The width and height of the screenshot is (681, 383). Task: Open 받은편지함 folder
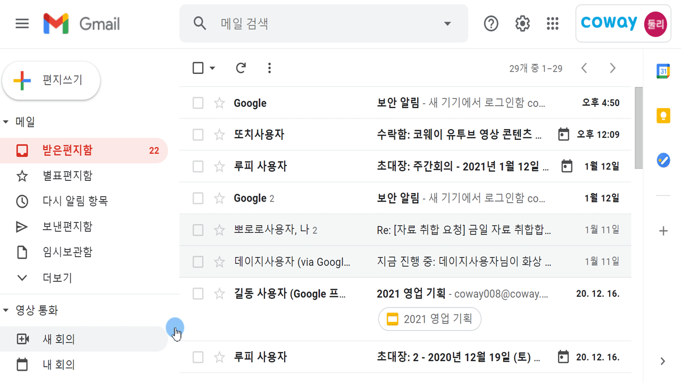pos(84,151)
